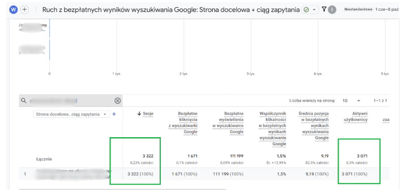Sort by Średnia pozycja column header
Viewport: 407px width, 195px height.
pyautogui.click(x=314, y=126)
